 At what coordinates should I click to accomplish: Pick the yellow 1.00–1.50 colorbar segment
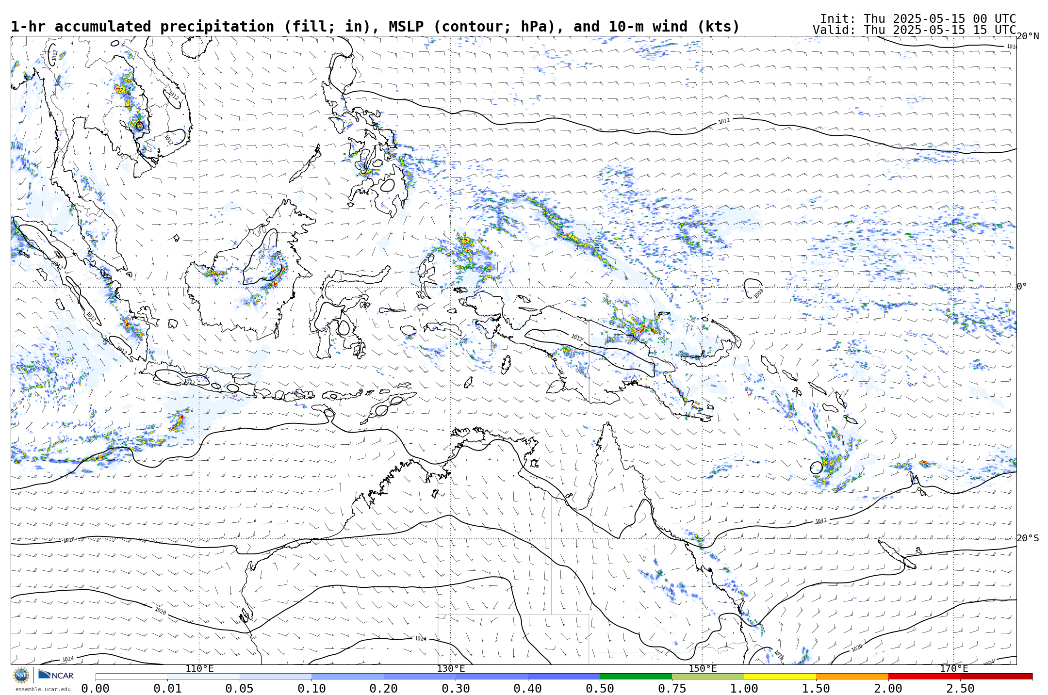pos(780,676)
